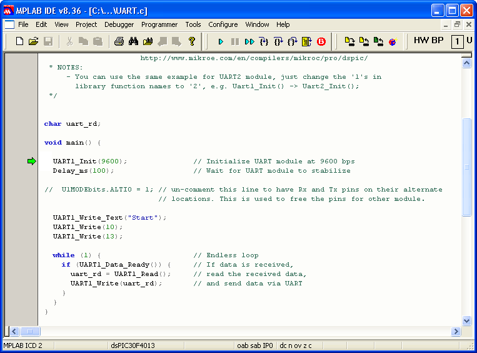Click the Cut scissors icon
The width and height of the screenshot is (477, 353).
pyautogui.click(x=69, y=41)
